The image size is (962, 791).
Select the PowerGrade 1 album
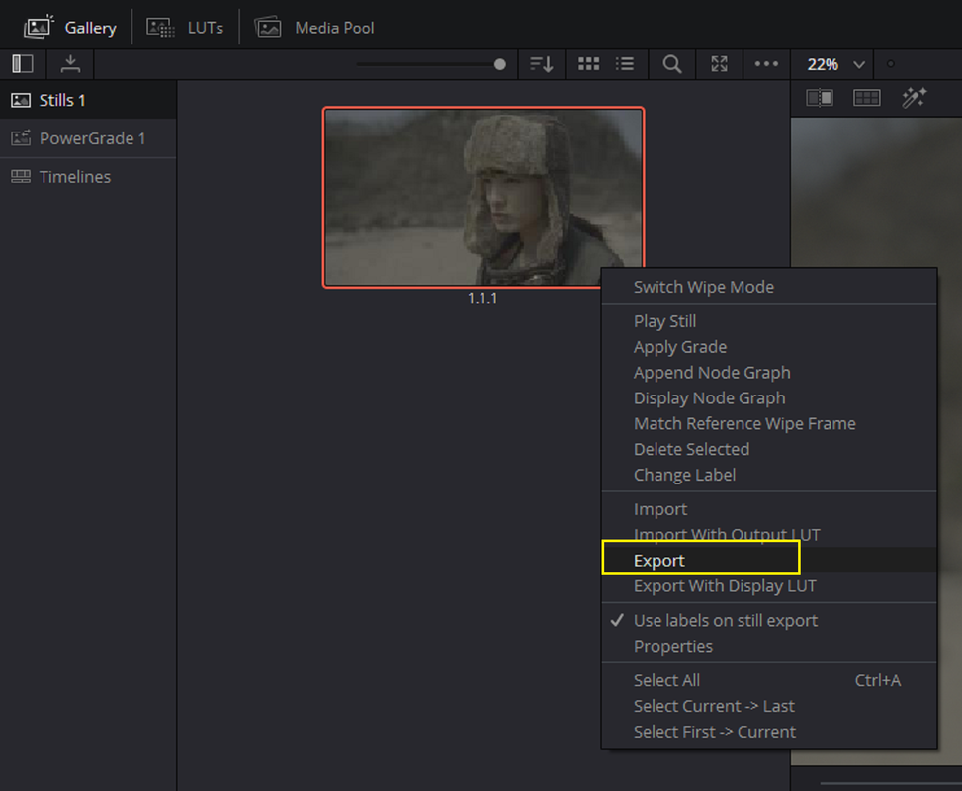pyautogui.click(x=88, y=138)
